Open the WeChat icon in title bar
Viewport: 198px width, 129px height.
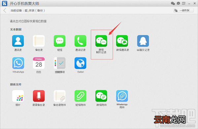(x=173, y=3)
